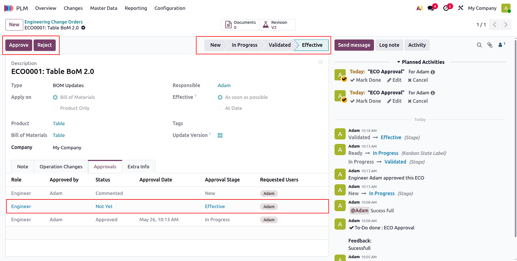Image resolution: width=517 pixels, height=261 pixels.
Task: Edit the second ECO Approval activity
Action: [x=394, y=101]
